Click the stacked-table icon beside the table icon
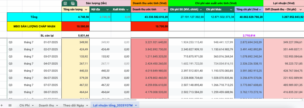The width and height of the screenshot is (304, 108). (x=73, y=3)
